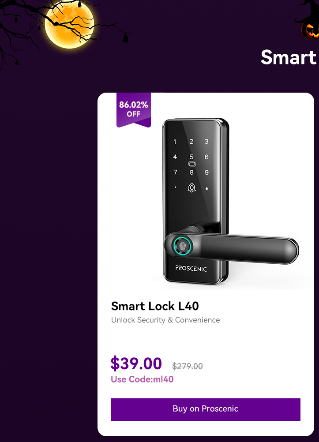The width and height of the screenshot is (319, 442).
Task: Click the doorbell icon on the keypad
Action: 192,187
